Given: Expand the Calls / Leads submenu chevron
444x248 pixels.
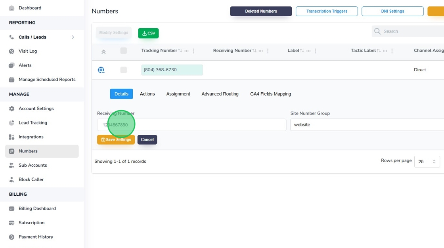Looking at the screenshot, I should (73, 37).
